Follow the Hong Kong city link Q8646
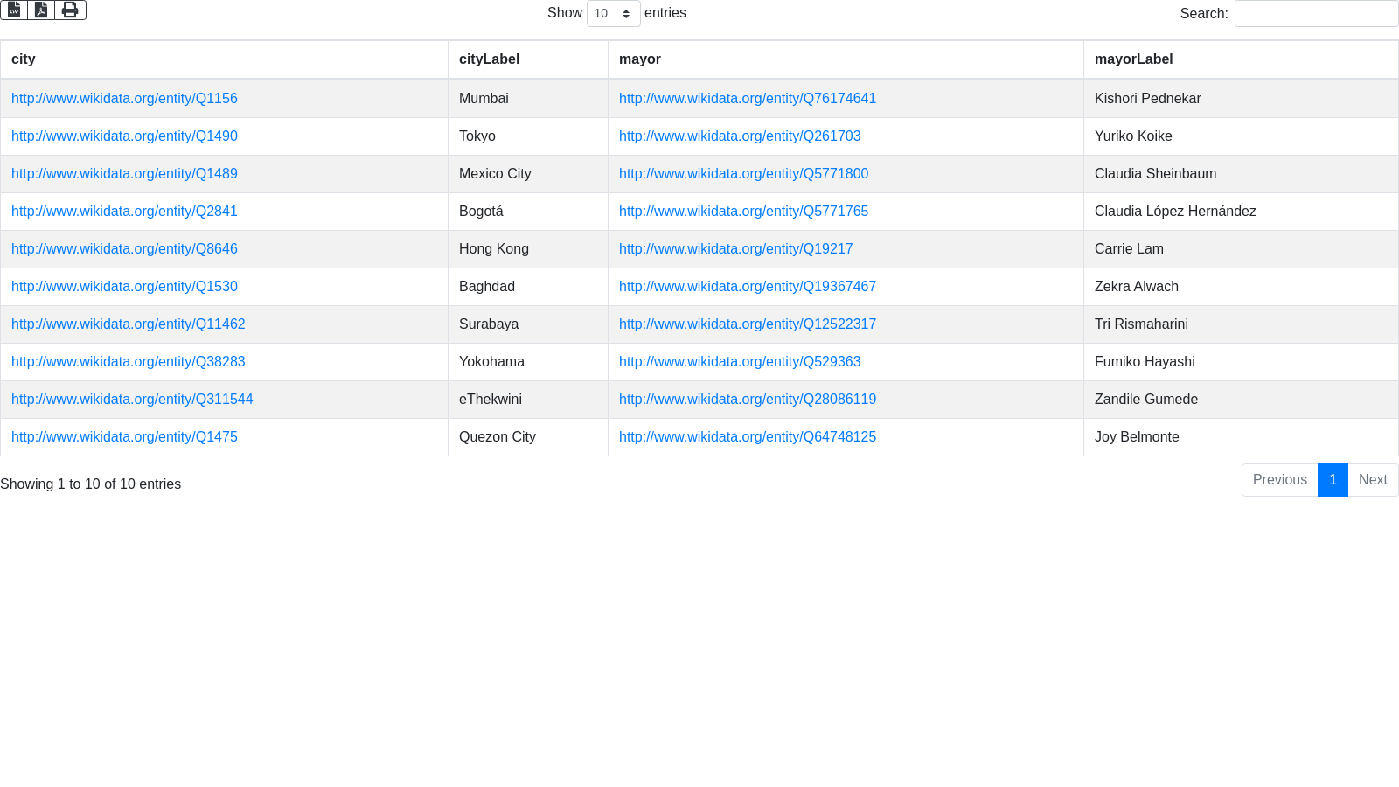This screenshot has width=1399, height=787. coord(124,249)
